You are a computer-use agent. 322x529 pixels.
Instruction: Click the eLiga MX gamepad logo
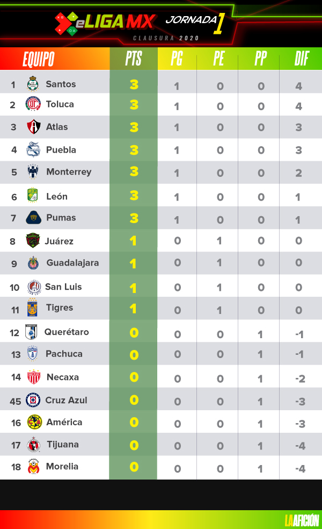pyautogui.click(x=67, y=24)
